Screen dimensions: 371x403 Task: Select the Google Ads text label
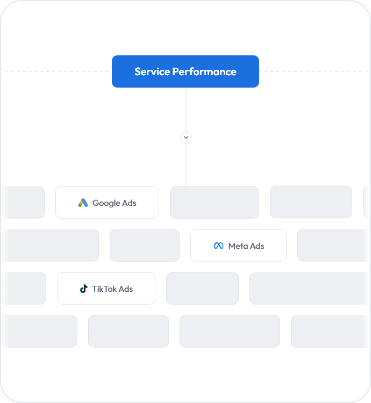pyautogui.click(x=114, y=203)
